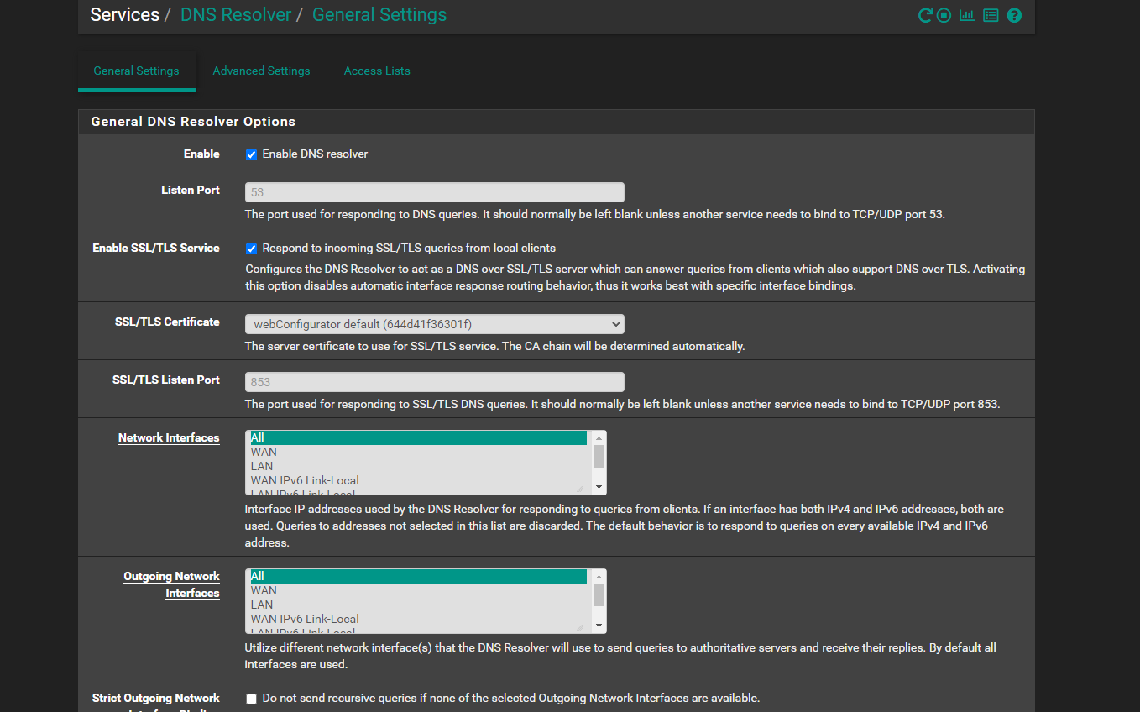The image size is (1140, 712).
Task: Open the Network Interfaces help label
Action: coord(169,438)
